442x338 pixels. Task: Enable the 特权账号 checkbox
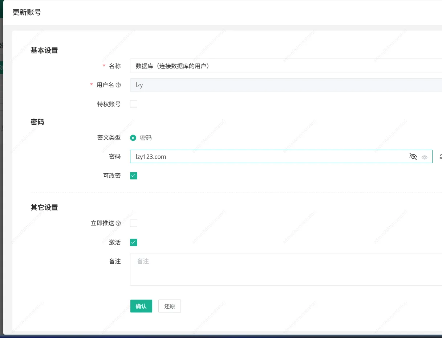click(134, 104)
